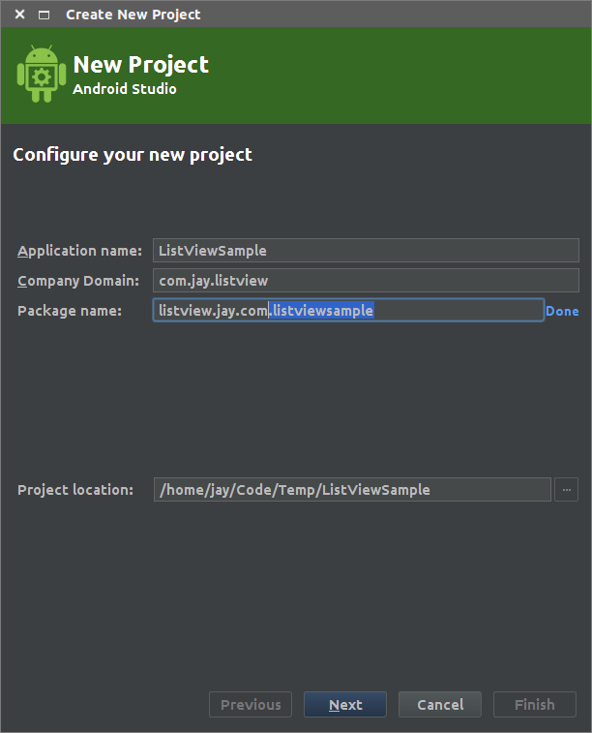
Task: Maximize the Create New Project window
Action: point(44,15)
